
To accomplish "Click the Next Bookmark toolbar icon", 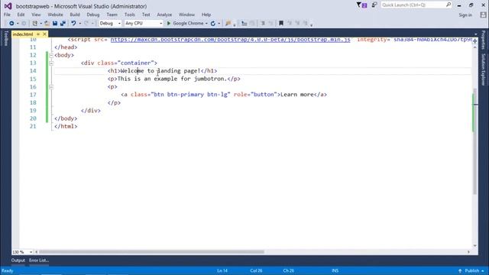I will [297, 24].
